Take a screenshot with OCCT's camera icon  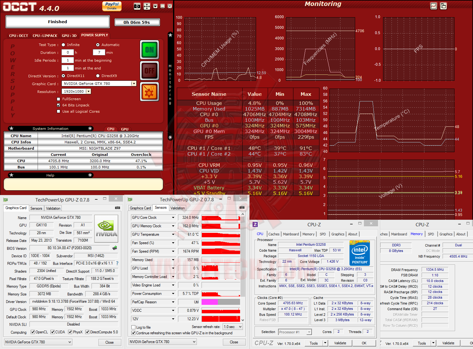(137, 6)
